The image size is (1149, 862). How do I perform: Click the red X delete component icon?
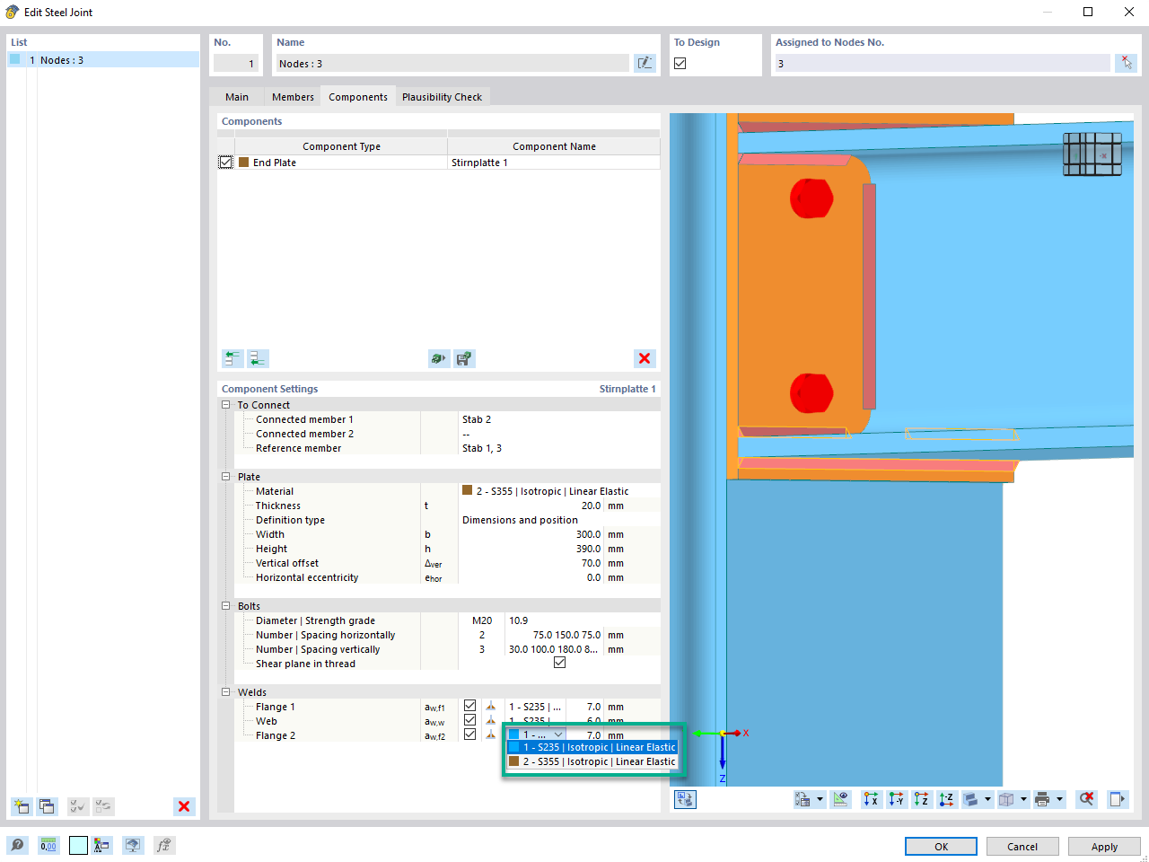(645, 358)
